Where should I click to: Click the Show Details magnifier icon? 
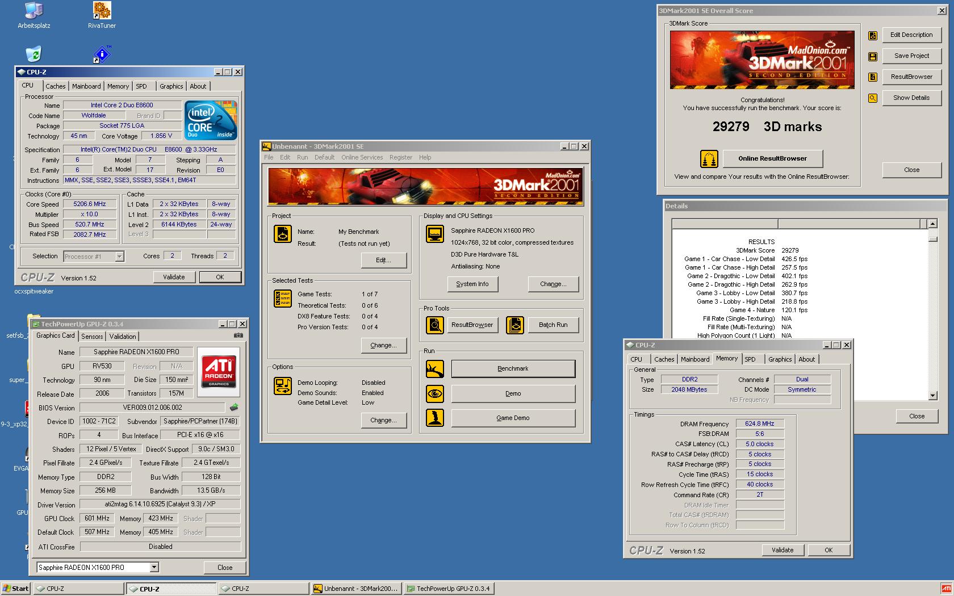873,98
